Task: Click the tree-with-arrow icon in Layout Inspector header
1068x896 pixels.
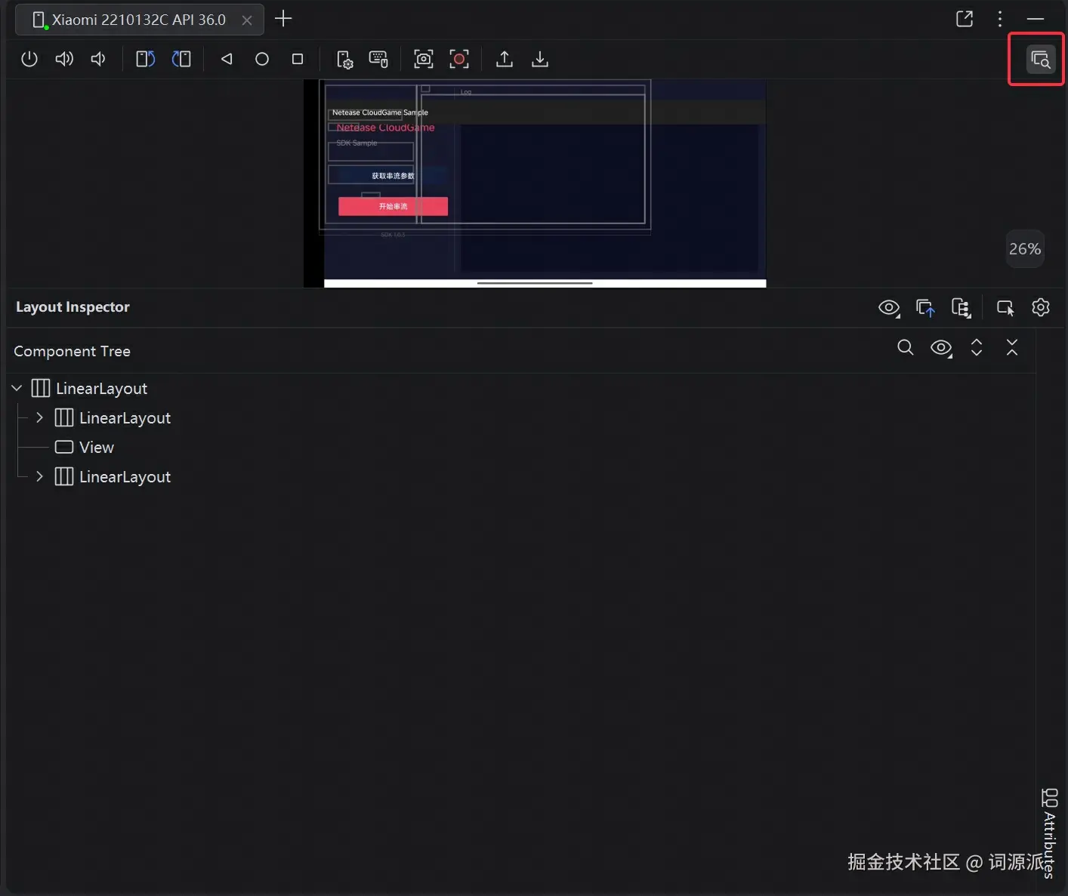Action: [961, 308]
